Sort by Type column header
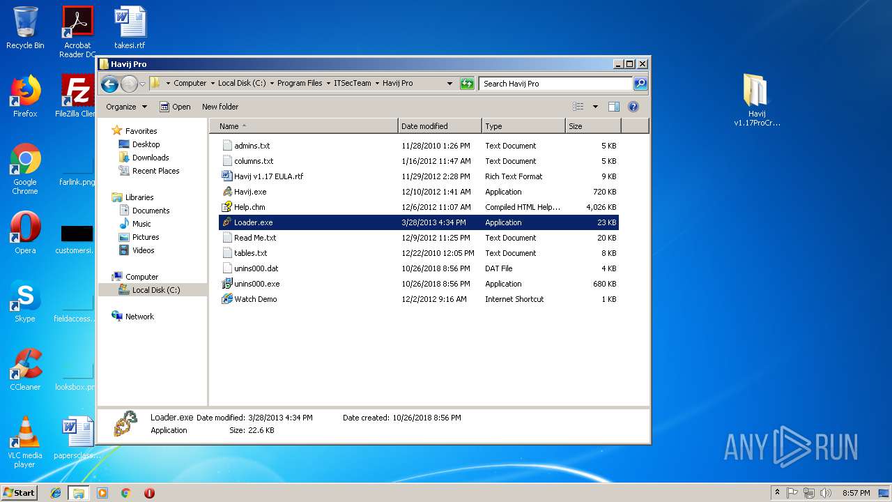Screen dimensions: 892x502 click(523, 126)
